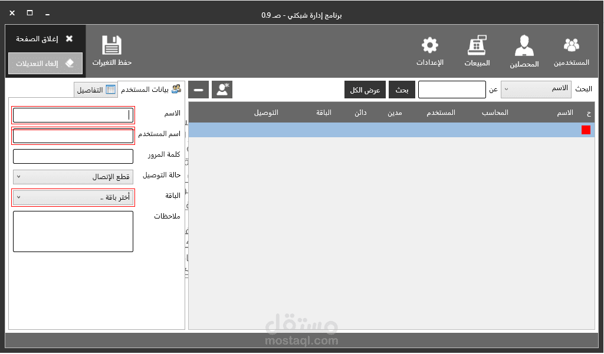Screen dimensions: 604x354
Task: Expand the حالة التوصيل connection status dropdown
Action: coord(73,177)
